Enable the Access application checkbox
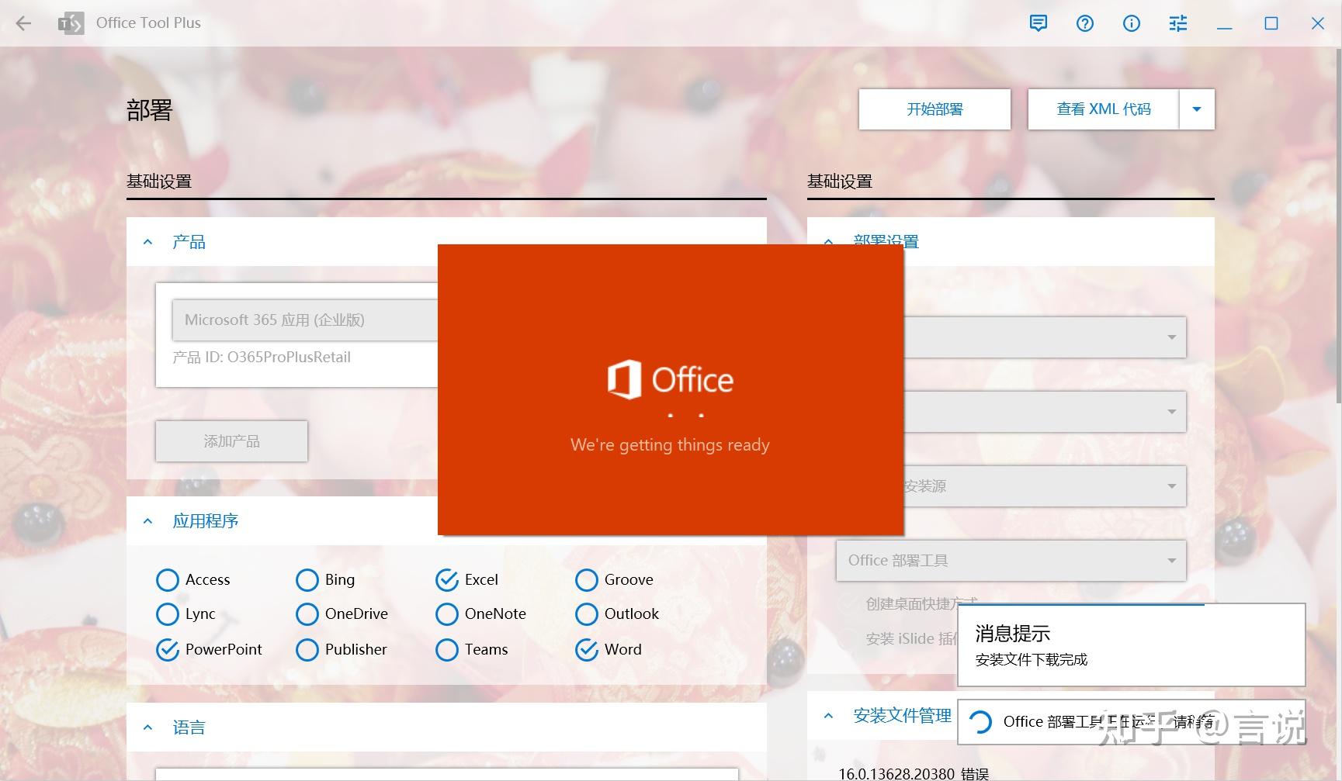 [x=168, y=579]
